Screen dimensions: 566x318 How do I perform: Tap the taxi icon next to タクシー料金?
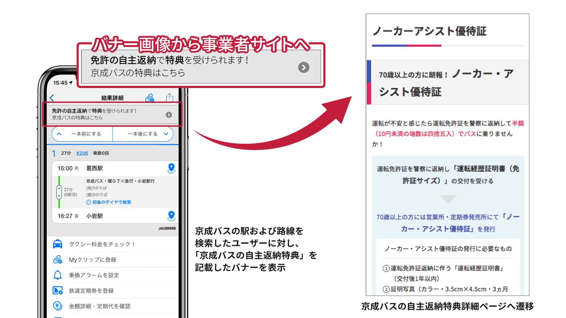click(x=58, y=244)
